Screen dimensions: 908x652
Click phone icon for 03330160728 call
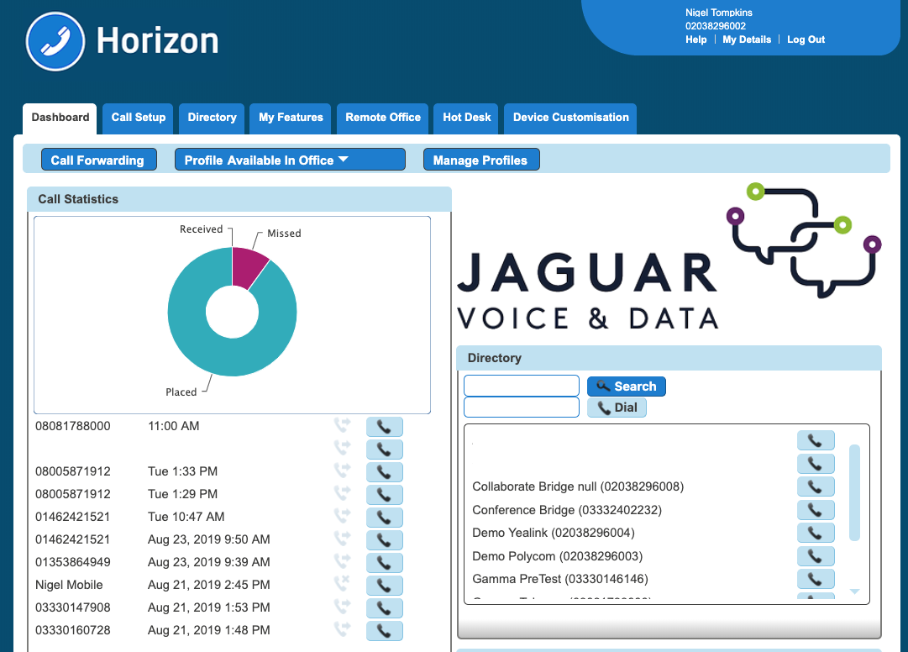tap(384, 631)
